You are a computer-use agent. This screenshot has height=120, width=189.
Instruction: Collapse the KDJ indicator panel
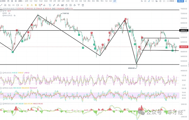click(x=1, y=73)
